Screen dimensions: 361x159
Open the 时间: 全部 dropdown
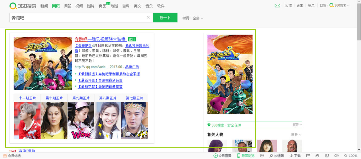click(x=193, y=18)
